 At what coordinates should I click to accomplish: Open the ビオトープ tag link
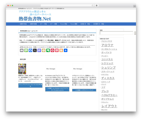pyautogui.click(x=106, y=82)
